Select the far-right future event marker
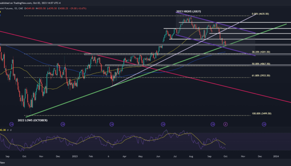Screen dimensions: 291x166 [264, 124]
